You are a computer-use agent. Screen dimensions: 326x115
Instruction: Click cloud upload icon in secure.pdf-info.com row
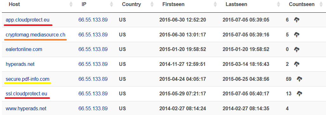299,79
